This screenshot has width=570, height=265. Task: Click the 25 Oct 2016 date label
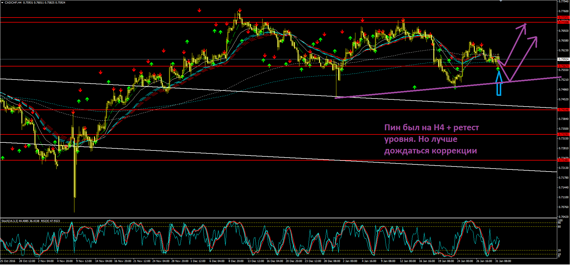(8, 261)
